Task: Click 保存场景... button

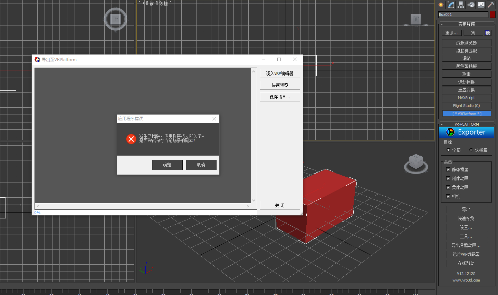Action: [x=280, y=97]
